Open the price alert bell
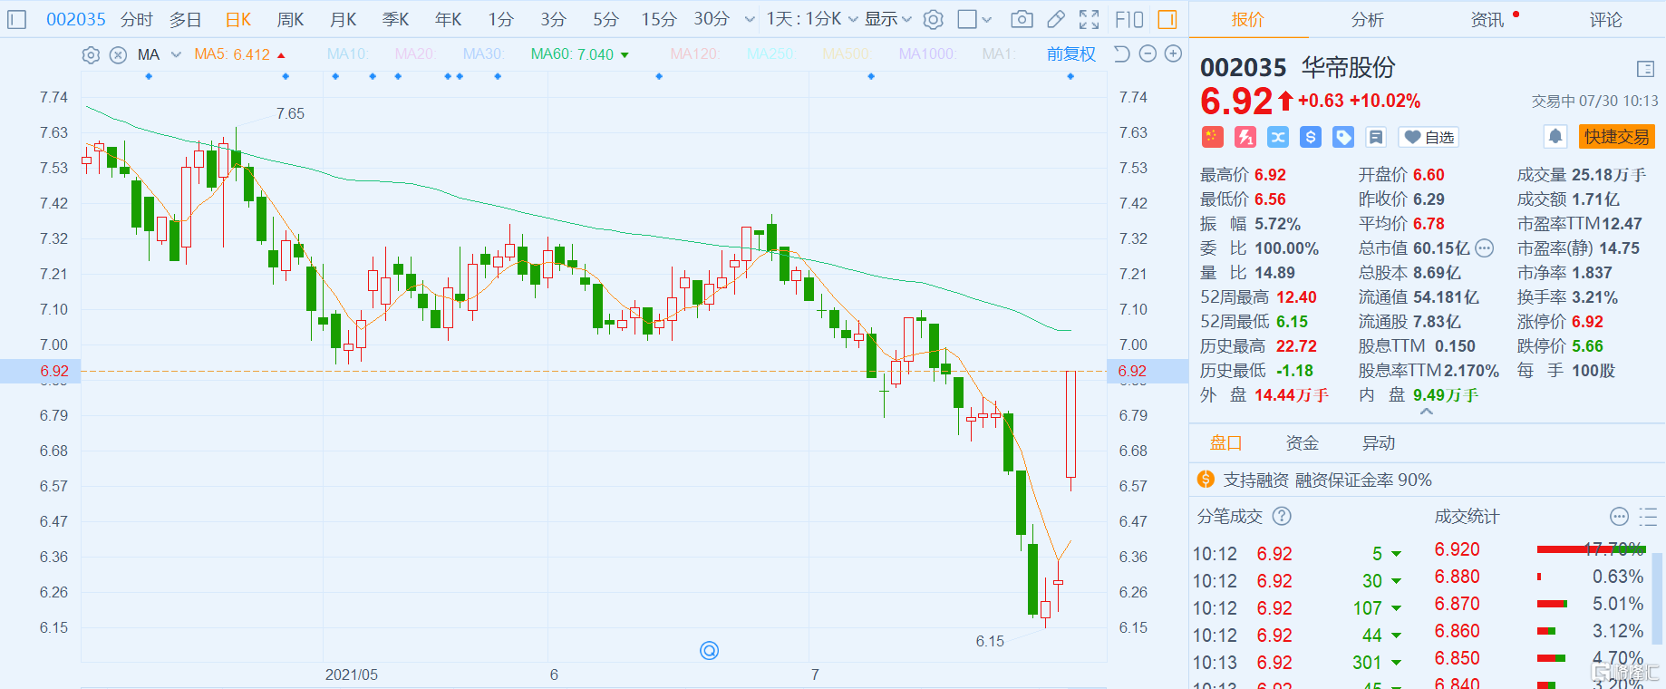 point(1555,137)
